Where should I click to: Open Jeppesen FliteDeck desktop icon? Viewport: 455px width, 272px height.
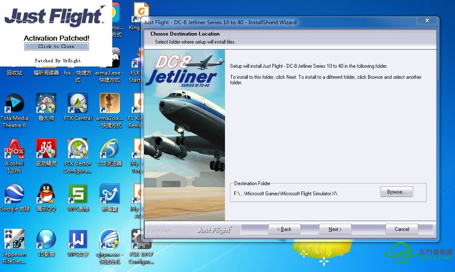point(14,247)
